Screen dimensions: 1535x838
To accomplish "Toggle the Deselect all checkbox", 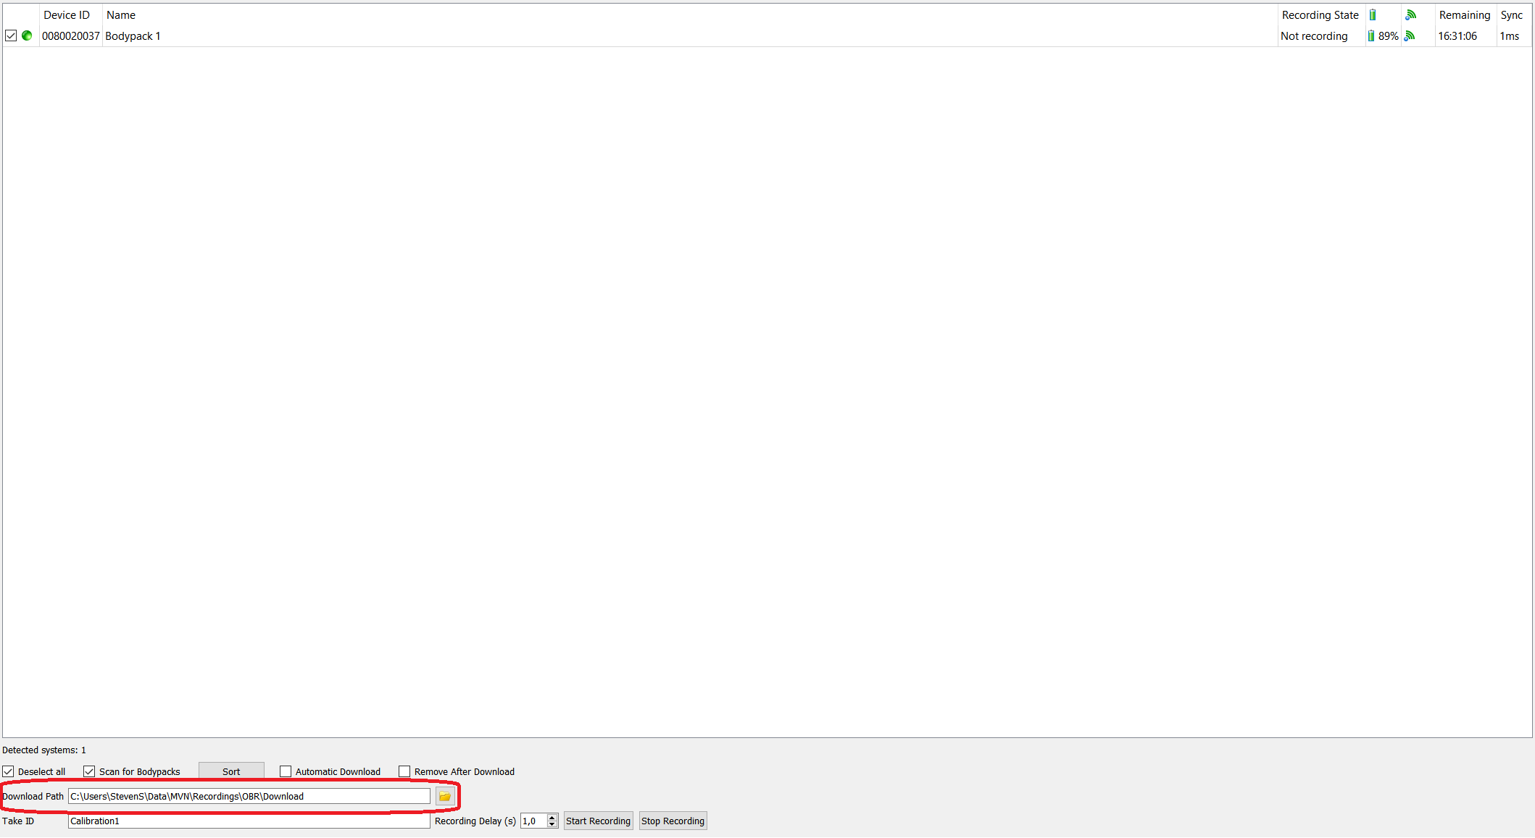I will tap(9, 772).
